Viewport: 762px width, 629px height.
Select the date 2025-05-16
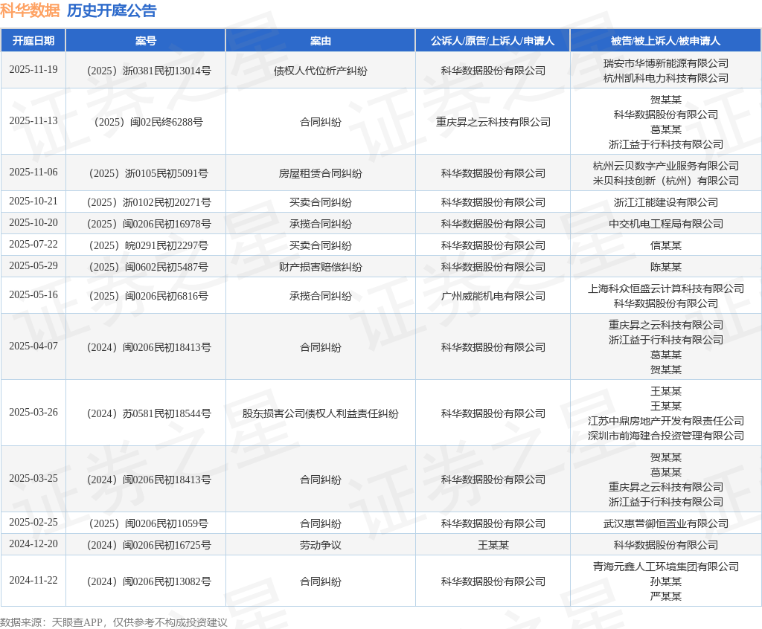tap(33, 295)
